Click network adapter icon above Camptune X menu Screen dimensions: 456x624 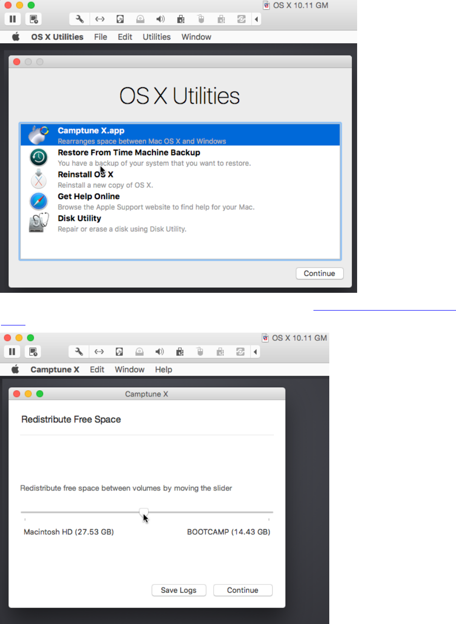[x=99, y=352]
